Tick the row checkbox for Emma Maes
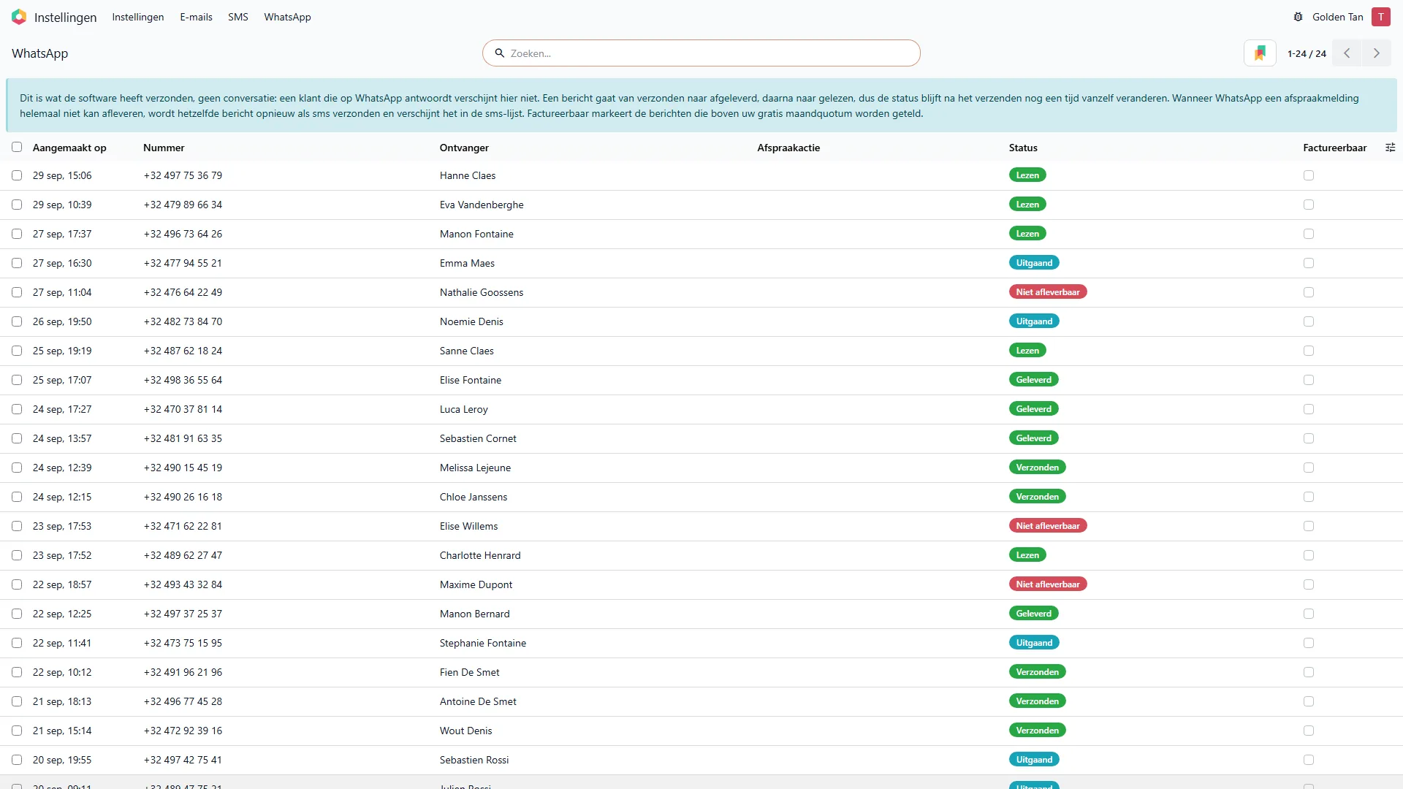Viewport: 1403px width, 789px height. coord(17,263)
